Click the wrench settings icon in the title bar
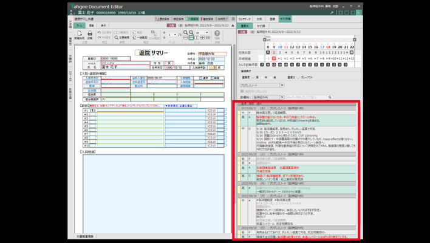This screenshot has height=243, width=430. (332, 13)
